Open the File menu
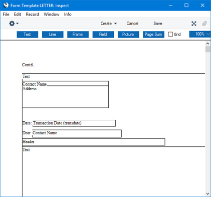Screen dimensions: 211x197 coord(6,15)
